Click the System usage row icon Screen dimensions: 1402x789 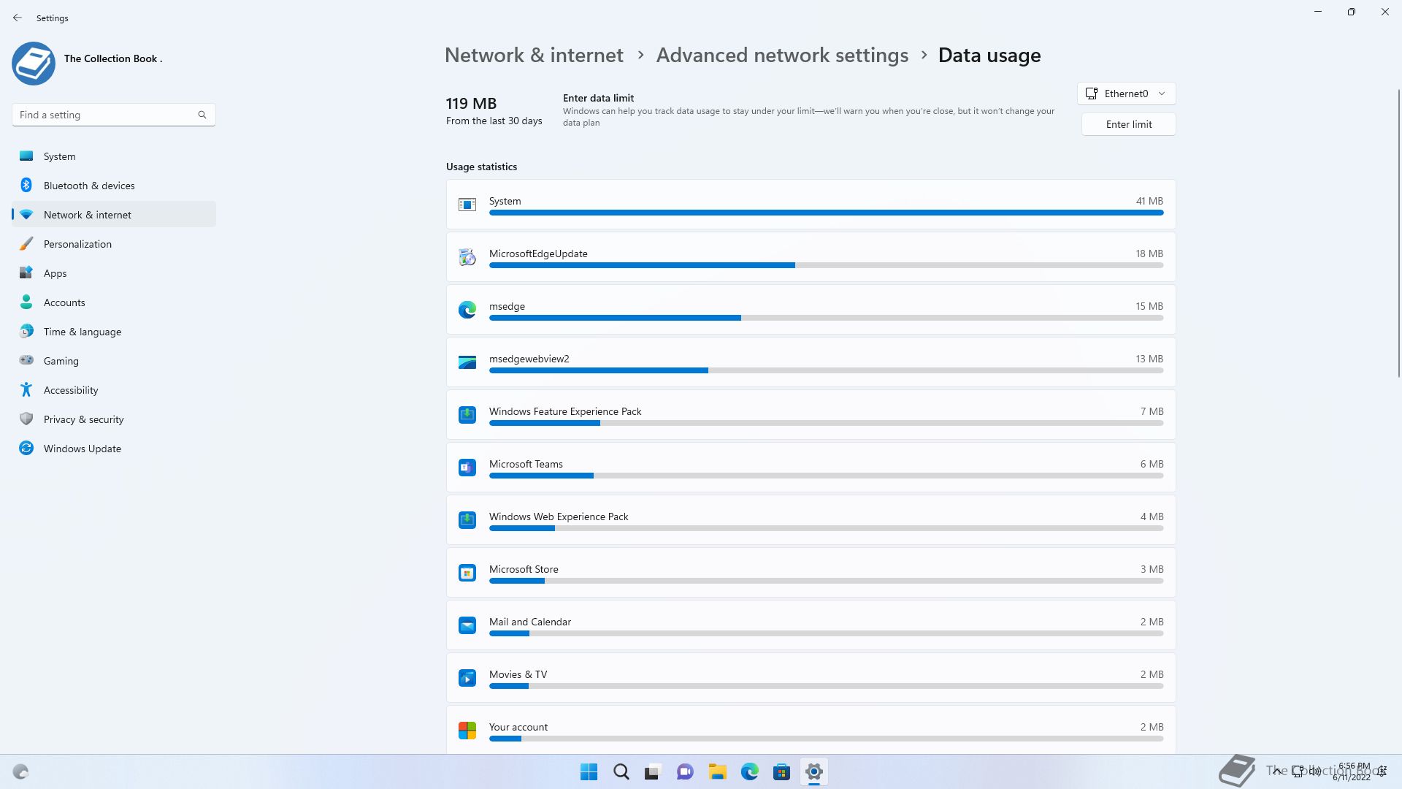coord(467,205)
